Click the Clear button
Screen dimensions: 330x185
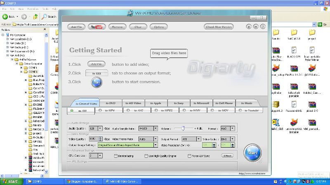pos(138,27)
